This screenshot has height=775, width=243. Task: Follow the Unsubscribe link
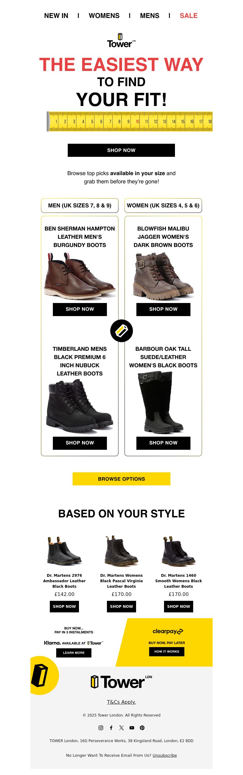165,755
